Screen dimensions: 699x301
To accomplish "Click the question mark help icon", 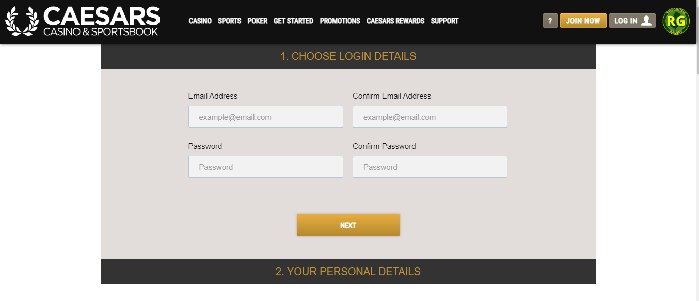I will [550, 21].
